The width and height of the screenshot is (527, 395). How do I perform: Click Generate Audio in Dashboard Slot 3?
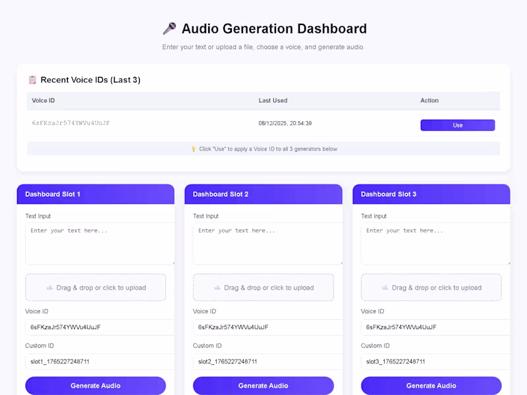coord(431,386)
